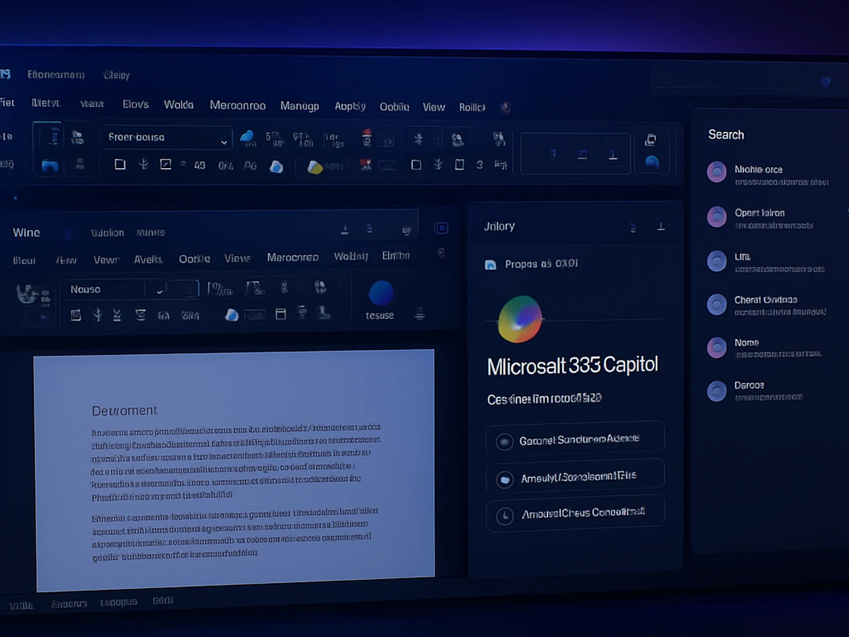Select the yellow and blue pie swatch
The width and height of the screenshot is (849, 637).
tap(315, 167)
